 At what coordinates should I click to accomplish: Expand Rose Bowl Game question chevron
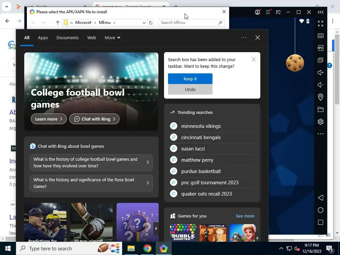(x=148, y=183)
